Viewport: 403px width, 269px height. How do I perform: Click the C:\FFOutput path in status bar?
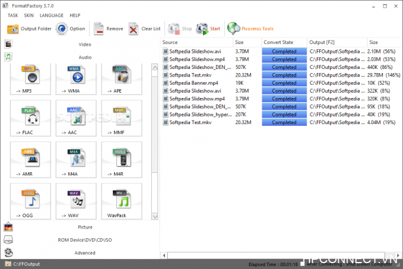[x=27, y=264]
